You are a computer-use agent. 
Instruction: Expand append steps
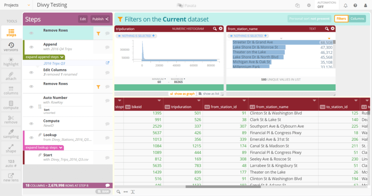44,57
